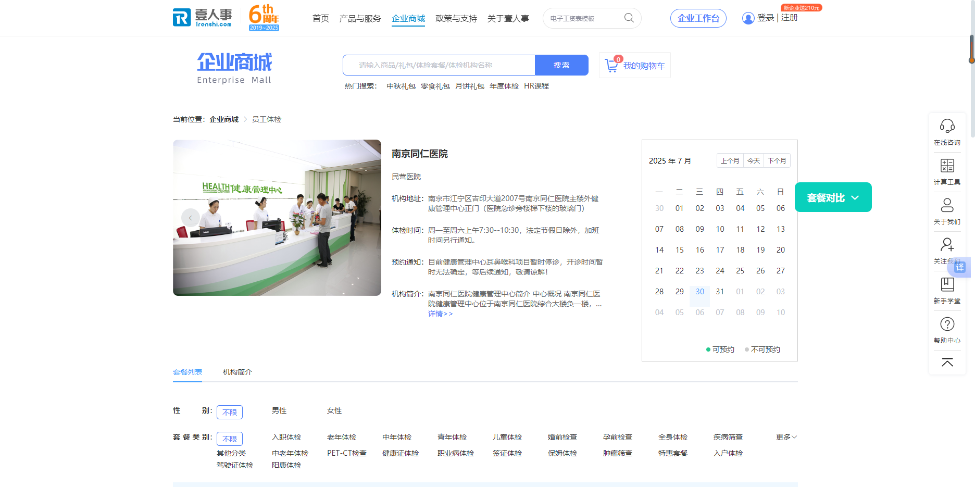
Task: Click hot search 年度体检
Action: tap(504, 86)
